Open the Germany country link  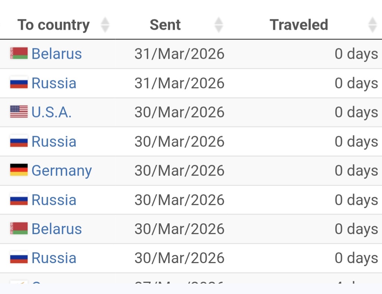[62, 170]
